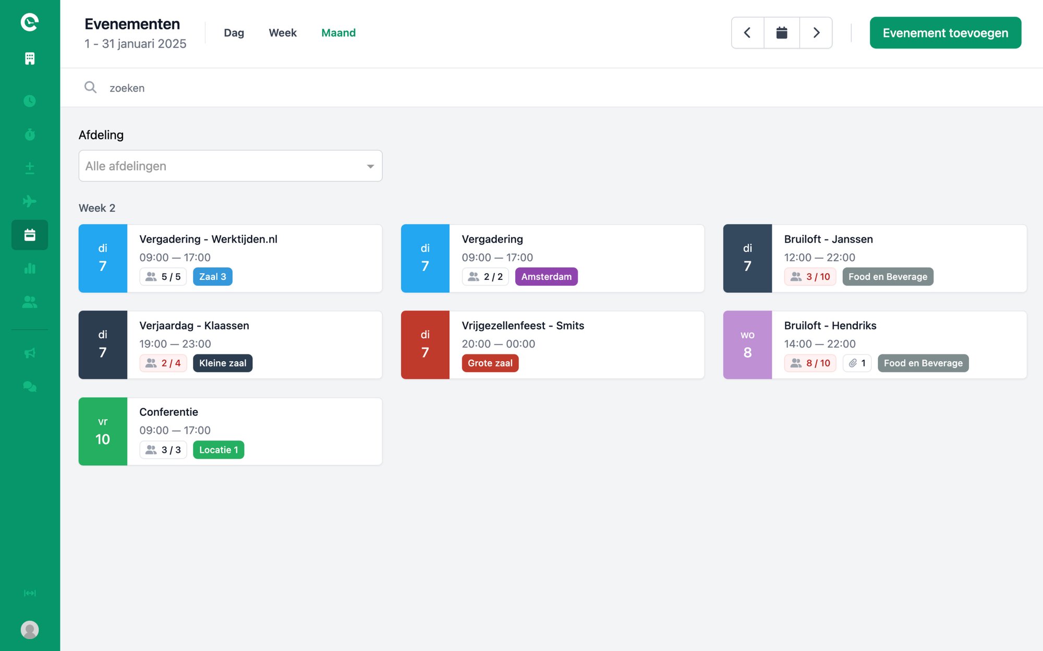This screenshot has height=651, width=1043.
Task: Go to the next month arrow
Action: coord(816,33)
